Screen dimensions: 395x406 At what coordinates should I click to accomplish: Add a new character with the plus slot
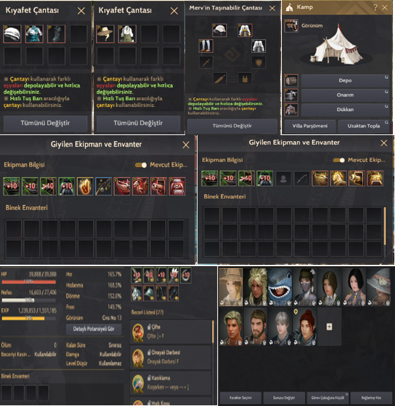click(x=329, y=326)
